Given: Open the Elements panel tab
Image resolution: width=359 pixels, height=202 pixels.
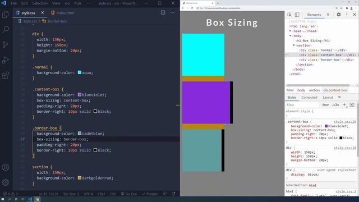Looking at the screenshot, I should (x=314, y=15).
